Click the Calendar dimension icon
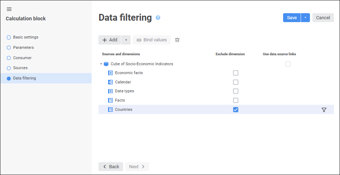340x175 pixels. coord(110,82)
